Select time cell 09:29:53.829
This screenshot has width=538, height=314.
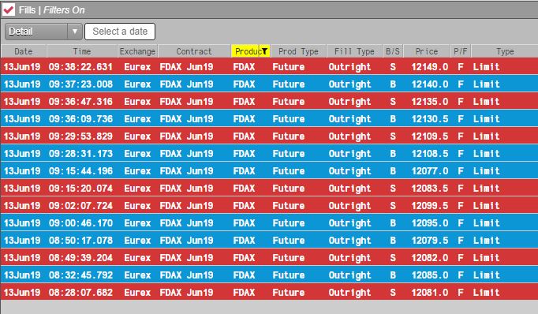pos(80,136)
